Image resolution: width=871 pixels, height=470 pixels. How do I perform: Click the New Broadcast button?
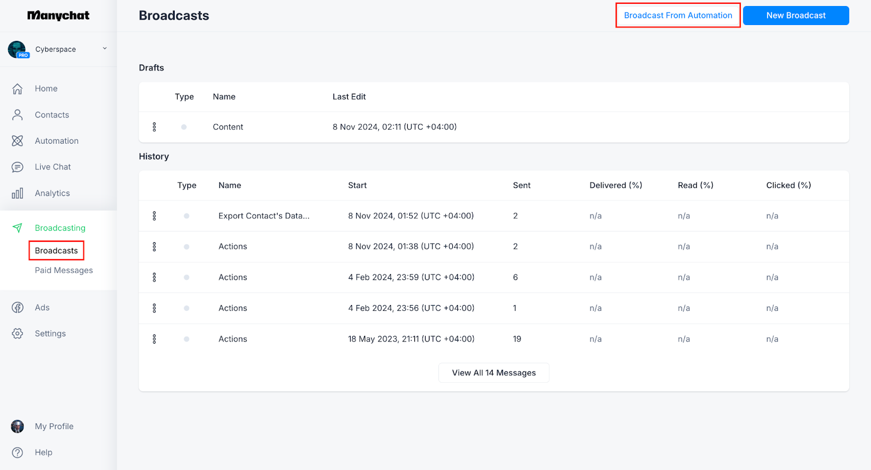795,15
